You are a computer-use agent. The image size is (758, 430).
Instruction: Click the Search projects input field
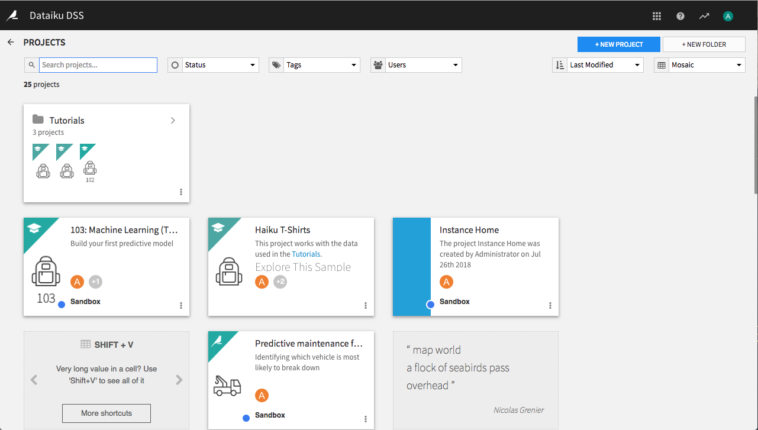pyautogui.click(x=98, y=64)
